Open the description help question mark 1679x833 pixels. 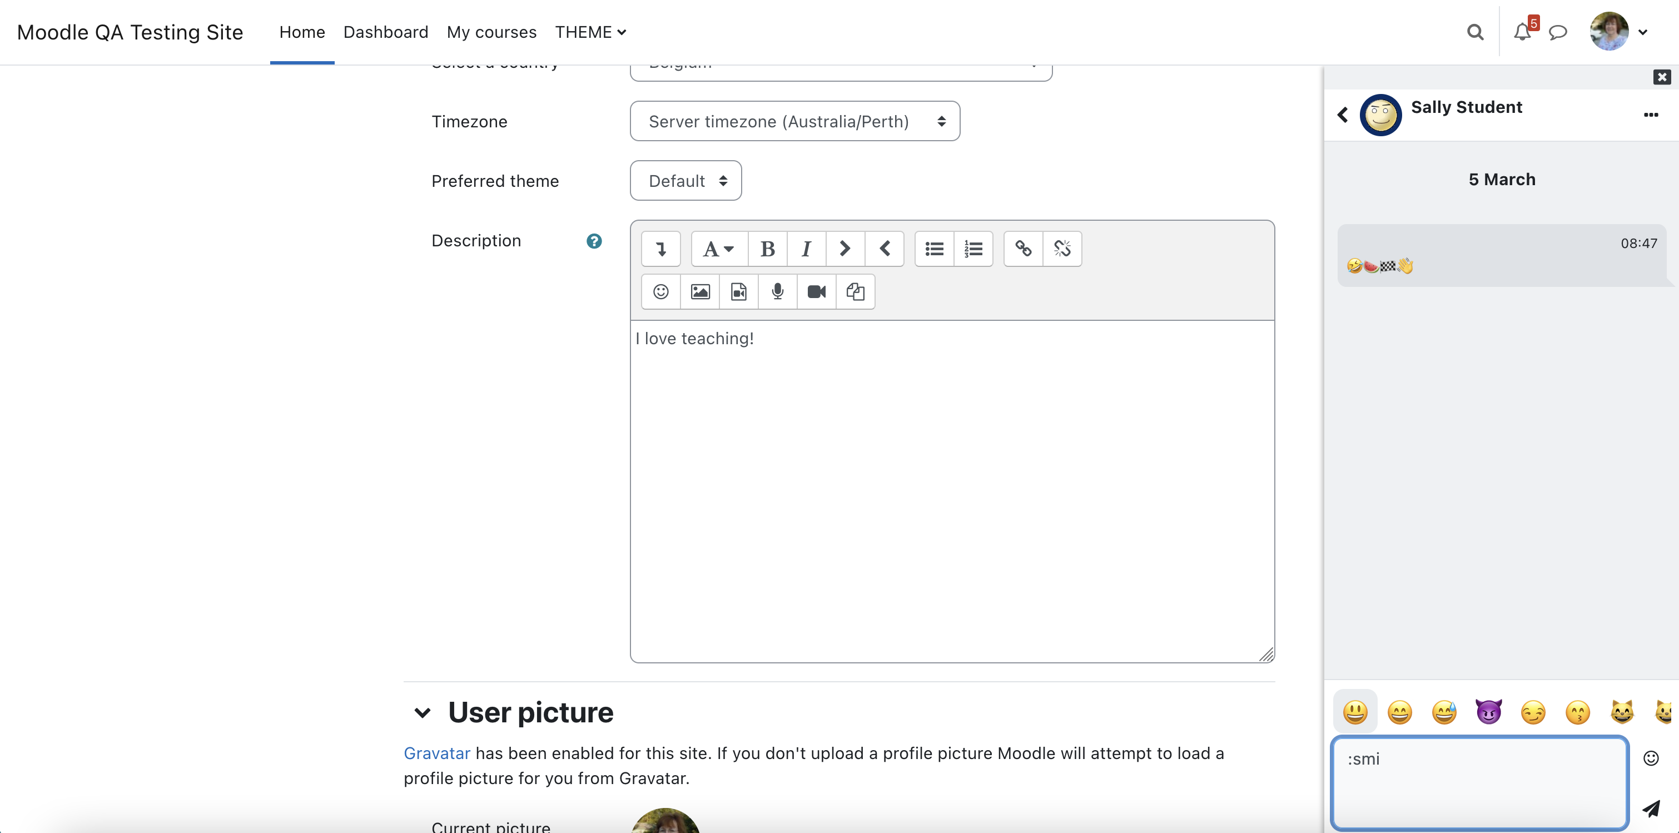tap(594, 241)
